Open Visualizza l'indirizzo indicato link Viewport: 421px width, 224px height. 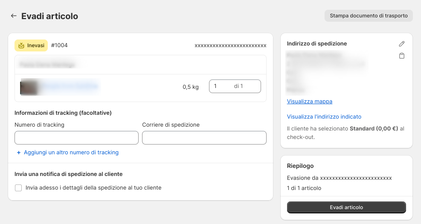point(324,117)
